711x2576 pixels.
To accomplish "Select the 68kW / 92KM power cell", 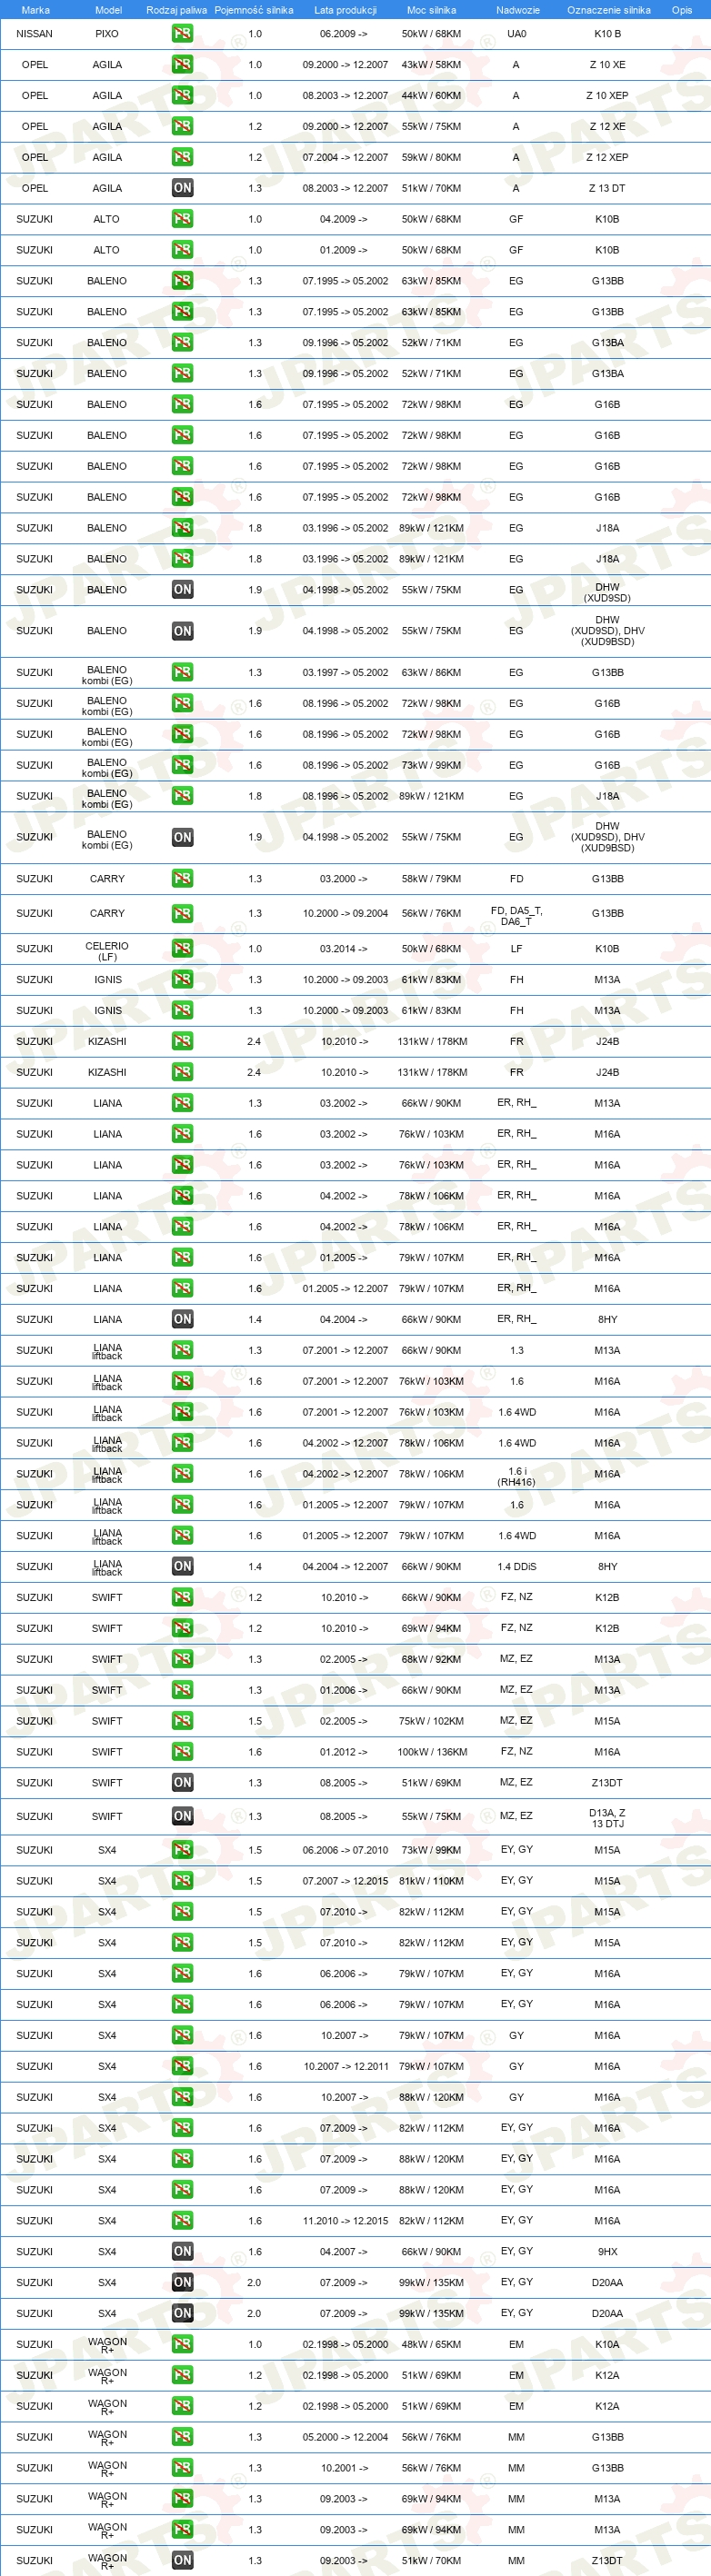I will coord(432,1659).
